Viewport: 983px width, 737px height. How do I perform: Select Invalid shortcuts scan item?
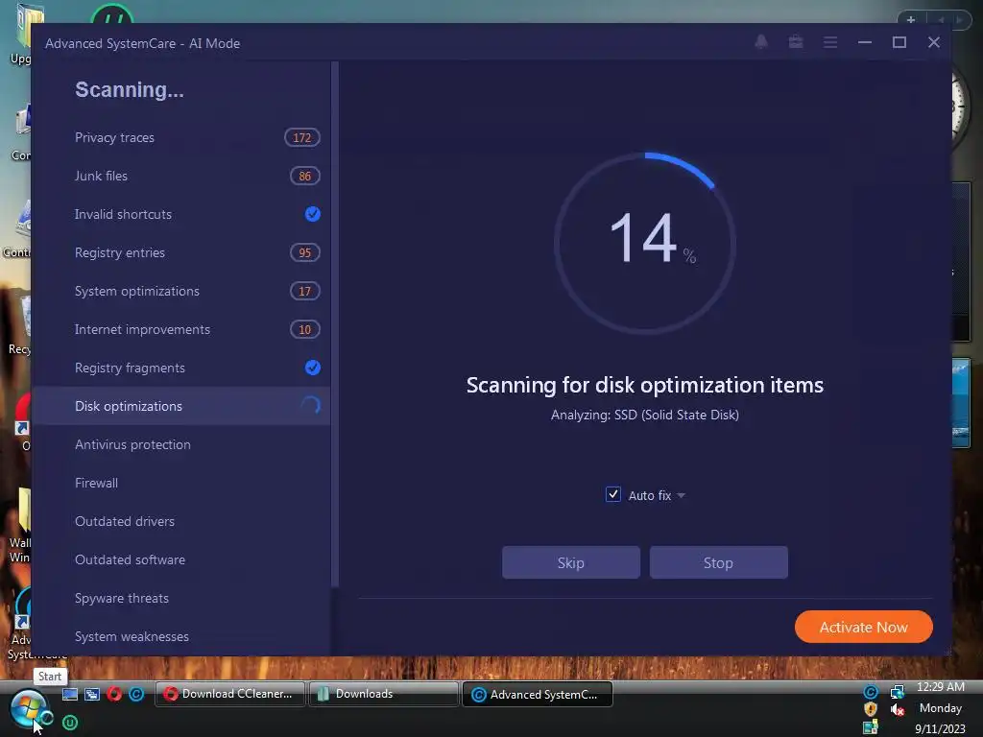click(x=180, y=214)
